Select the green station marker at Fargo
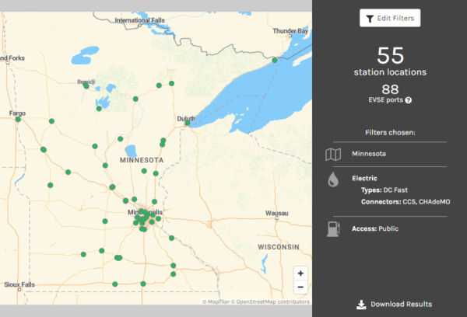This screenshot has width=467, height=317. (19, 120)
